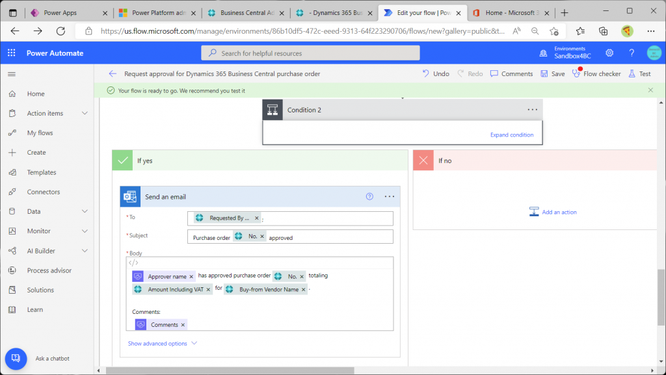Run the Flow checker
Screen dimensions: 666x375
[596, 74]
